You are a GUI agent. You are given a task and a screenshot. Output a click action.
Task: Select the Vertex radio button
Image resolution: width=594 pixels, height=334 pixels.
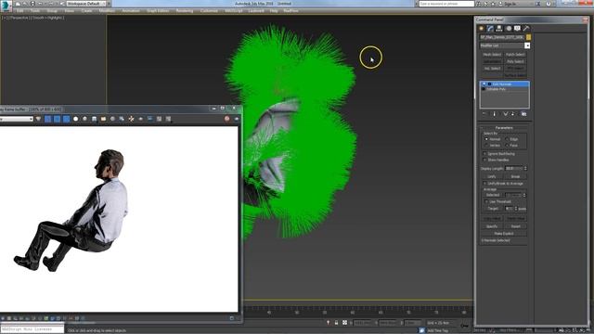pyautogui.click(x=486, y=146)
